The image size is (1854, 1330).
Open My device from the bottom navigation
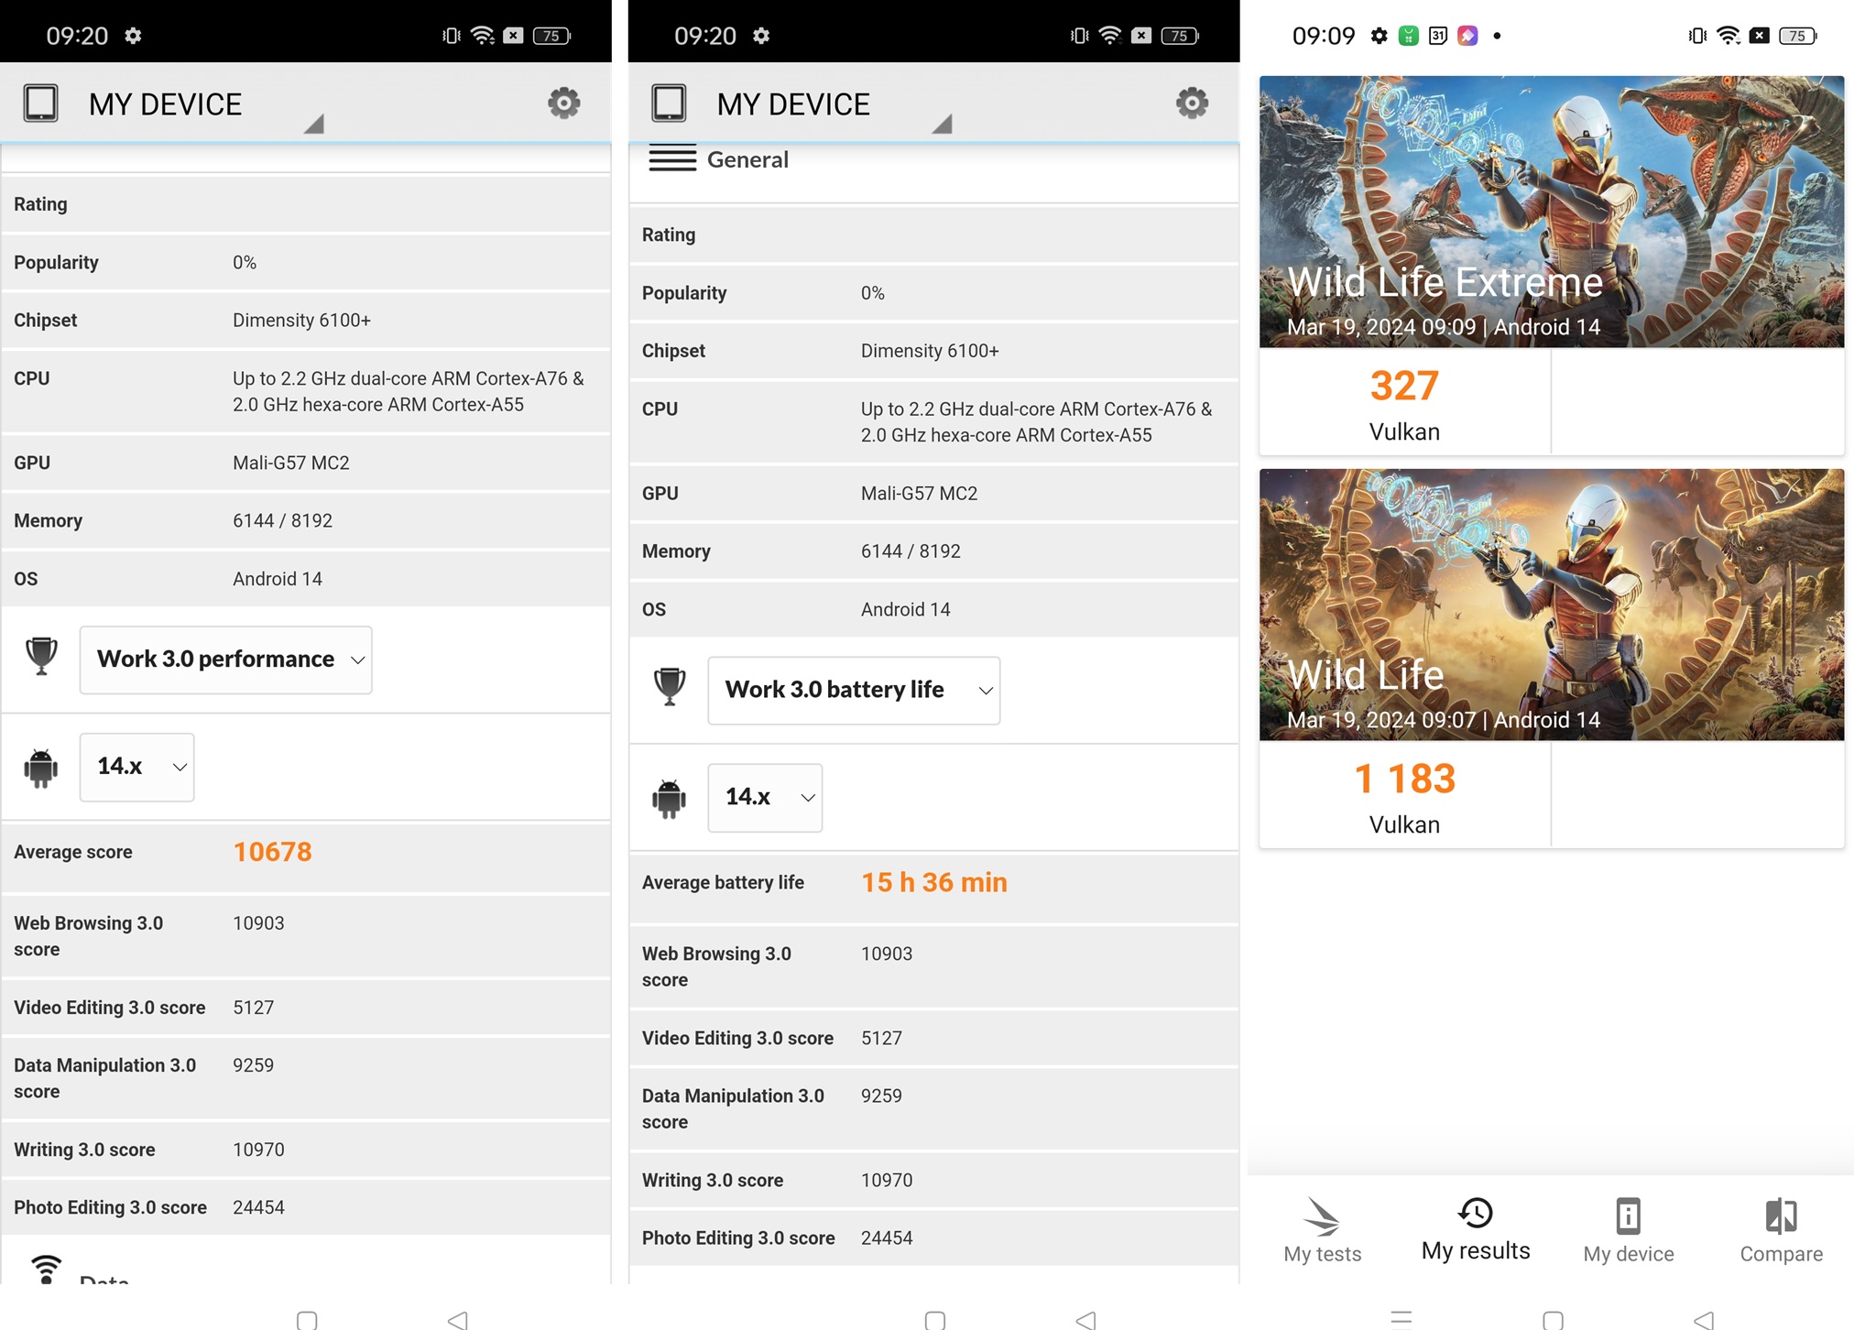(1627, 1232)
